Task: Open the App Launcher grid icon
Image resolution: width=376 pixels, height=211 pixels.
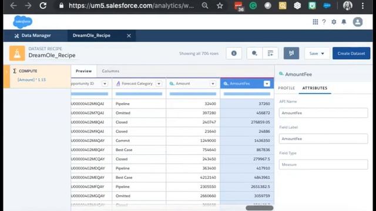Action: tap(315, 22)
